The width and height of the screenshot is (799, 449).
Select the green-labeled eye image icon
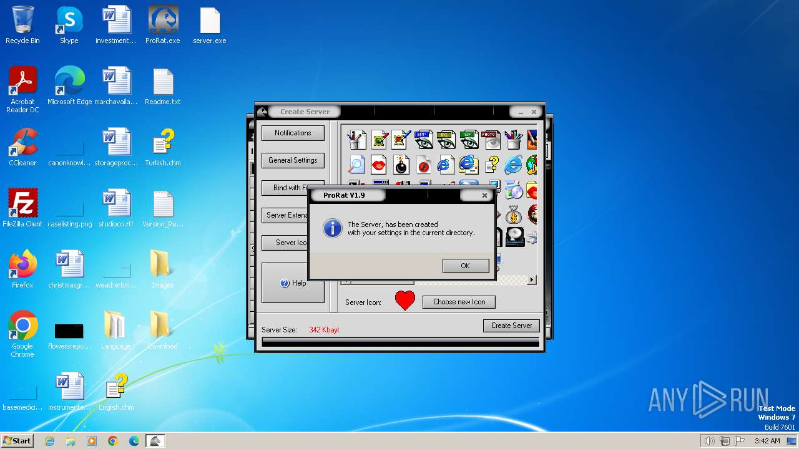[446, 139]
